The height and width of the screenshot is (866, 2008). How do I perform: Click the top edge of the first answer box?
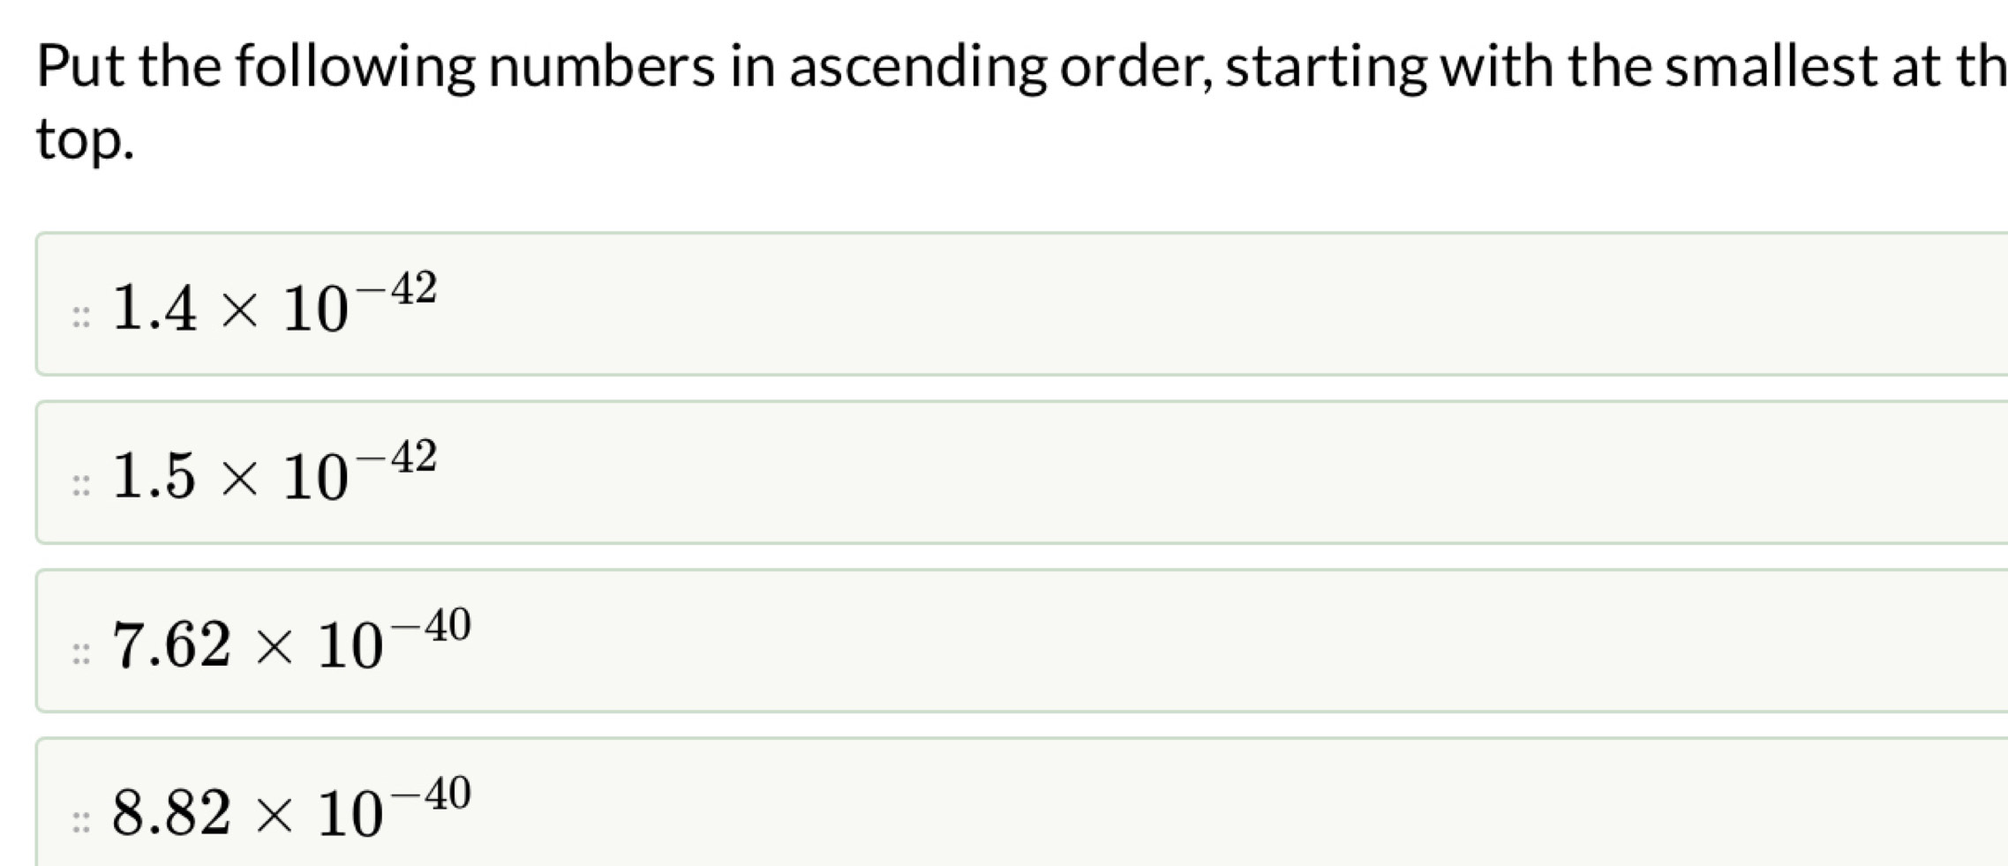618,235
